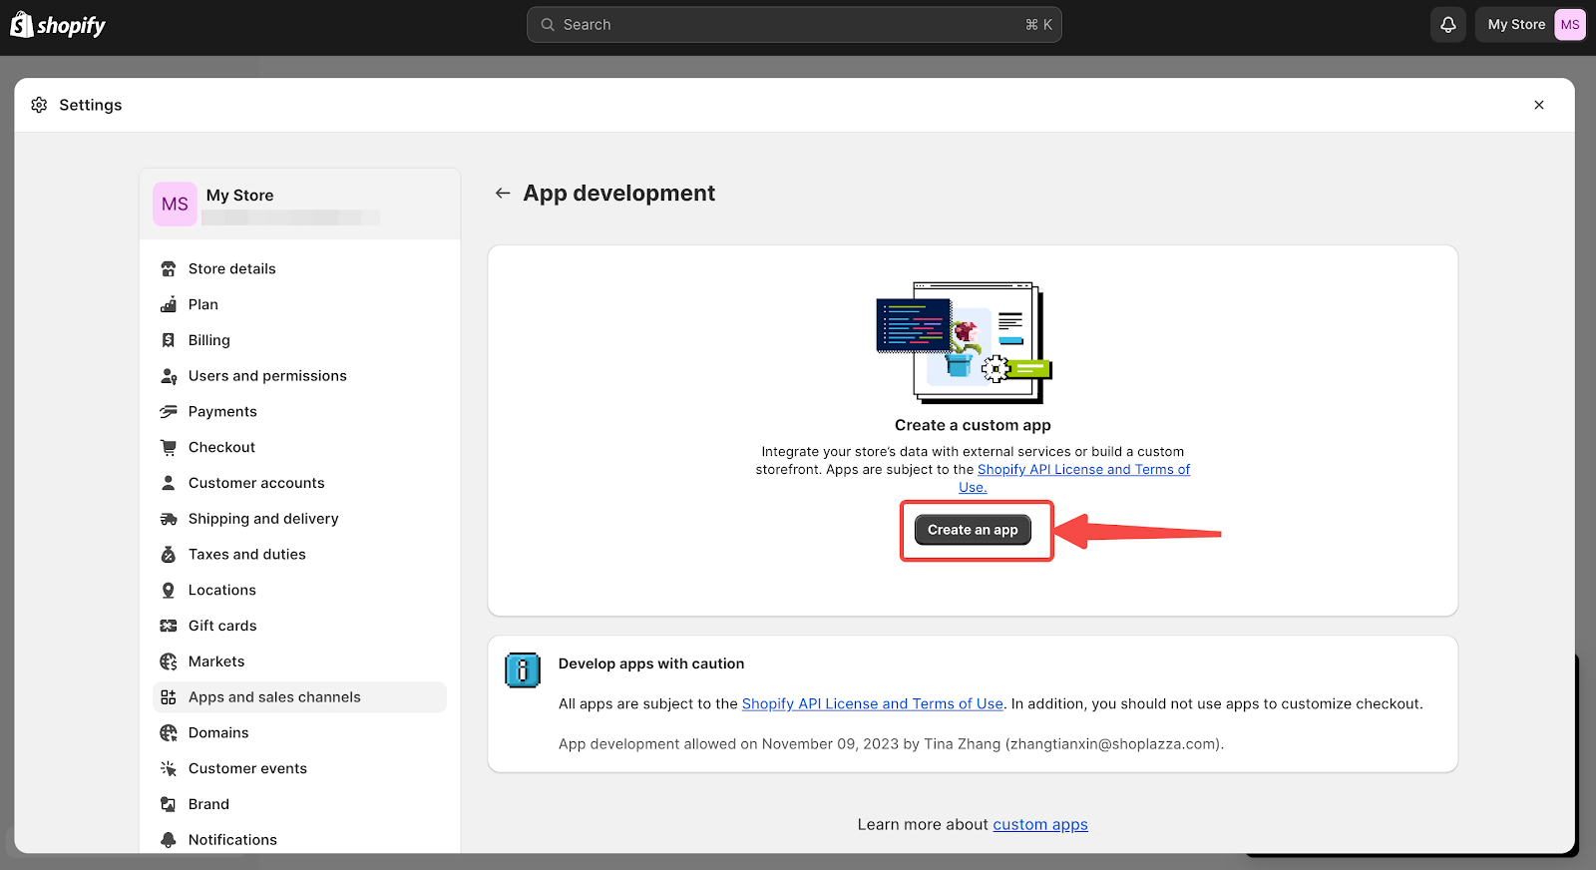Click the Payments hand icon

169,411
